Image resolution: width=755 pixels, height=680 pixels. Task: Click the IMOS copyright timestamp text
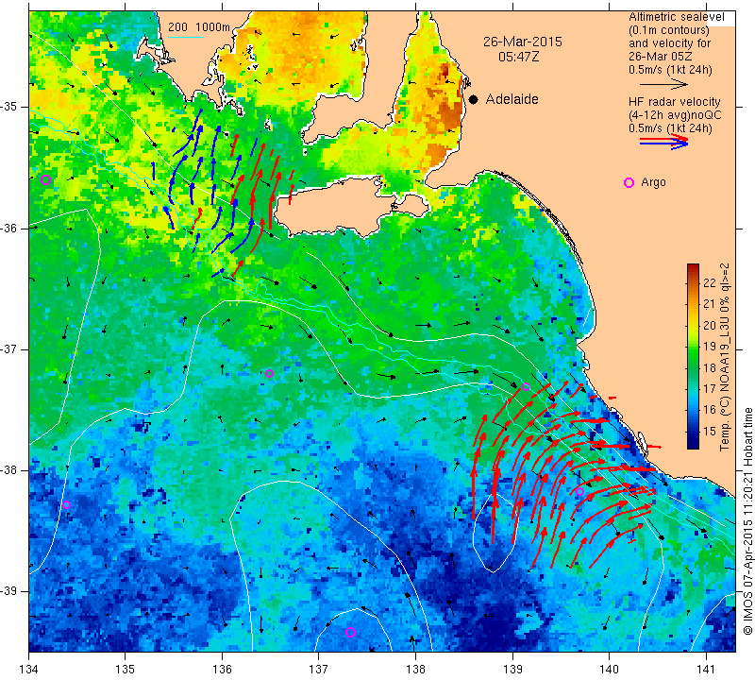click(x=747, y=520)
